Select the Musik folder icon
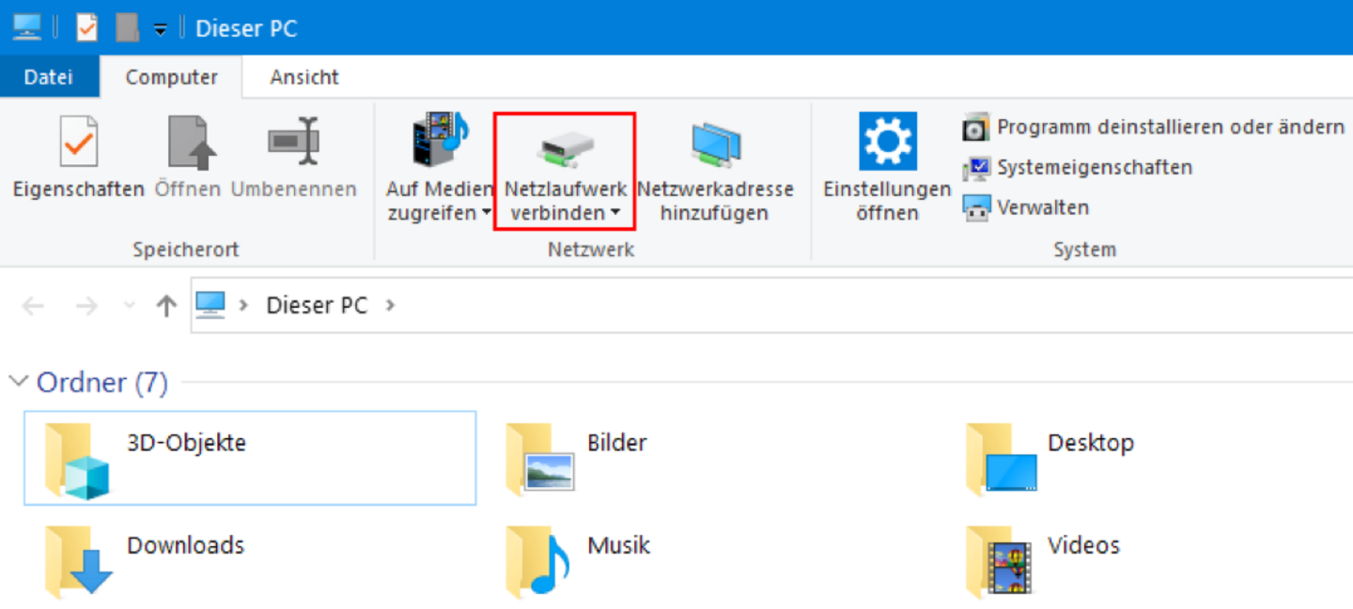Image resolution: width=1353 pixels, height=609 pixels. (x=537, y=561)
